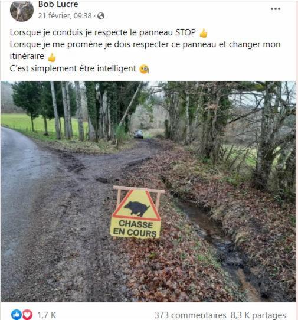This screenshot has width=298, height=320.
Task: Click the parked car in the photo
Action: click(138, 134)
